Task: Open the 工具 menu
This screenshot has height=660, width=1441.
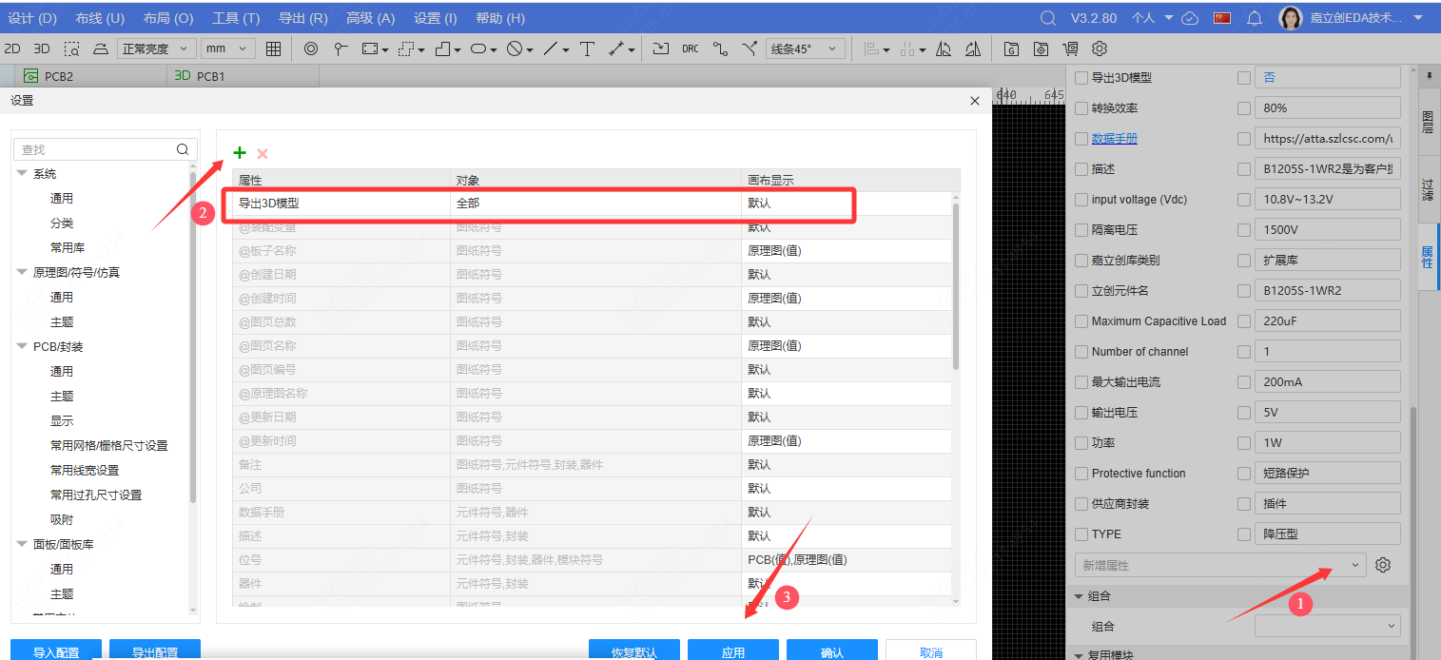Action: (236, 17)
